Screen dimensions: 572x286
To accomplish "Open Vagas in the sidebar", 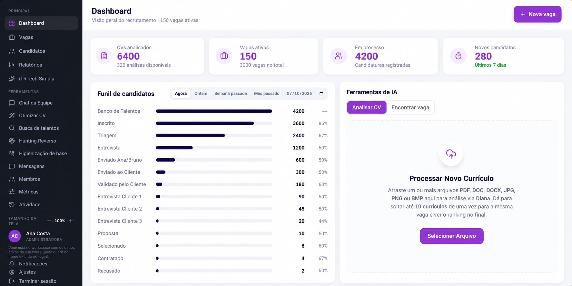I will click(x=41, y=37).
